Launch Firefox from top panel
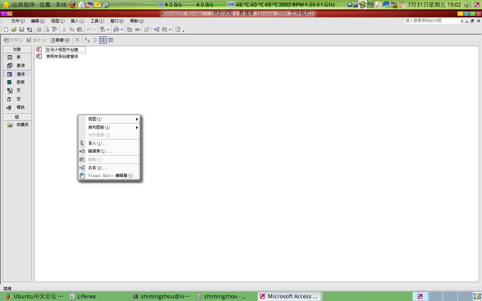The width and height of the screenshot is (482, 301). click(x=73, y=5)
